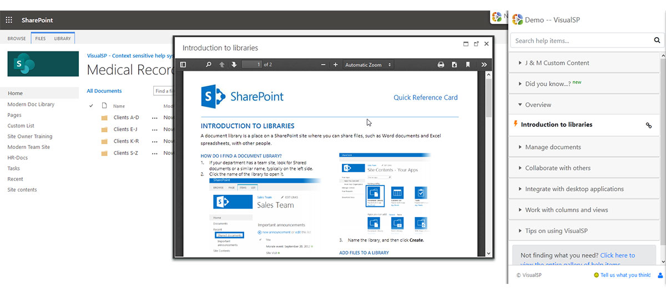666x295 pixels.
Task: Click the VisualSP logo in help panel
Action: coord(517,20)
